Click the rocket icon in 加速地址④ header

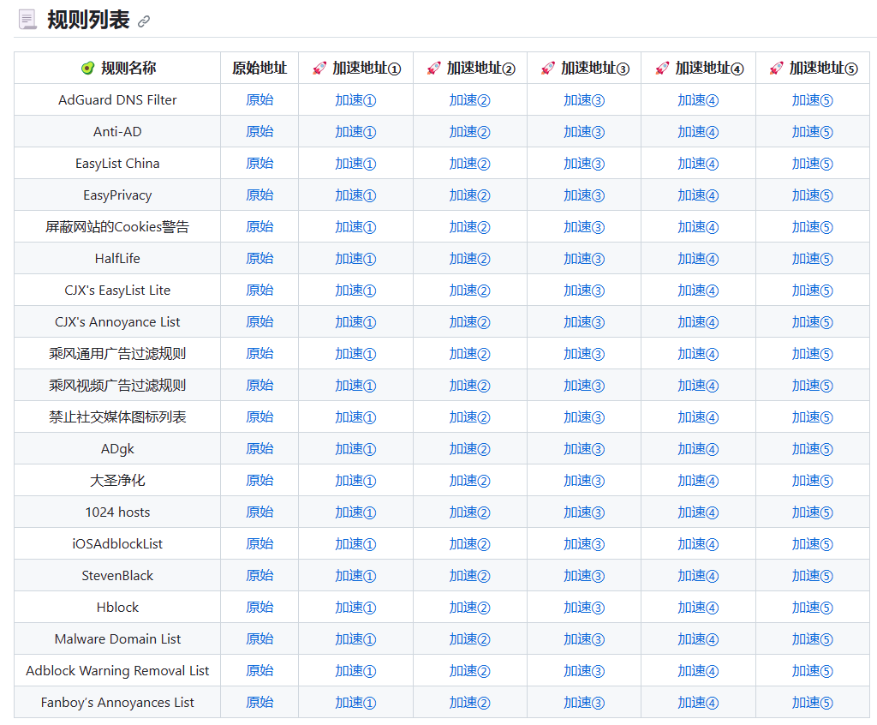[x=662, y=69]
